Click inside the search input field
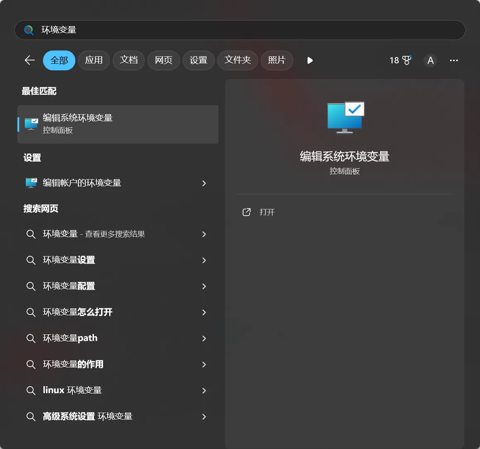 point(166,30)
